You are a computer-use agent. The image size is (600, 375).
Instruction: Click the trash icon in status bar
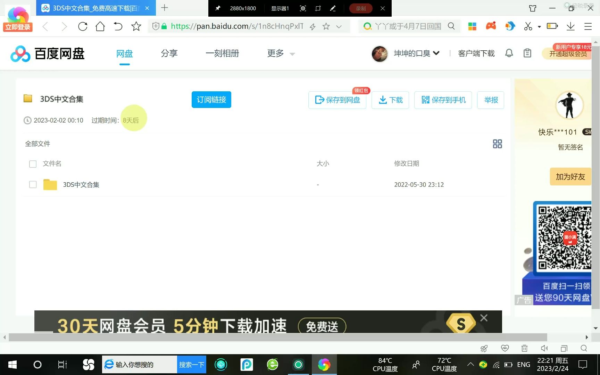pyautogui.click(x=524, y=348)
